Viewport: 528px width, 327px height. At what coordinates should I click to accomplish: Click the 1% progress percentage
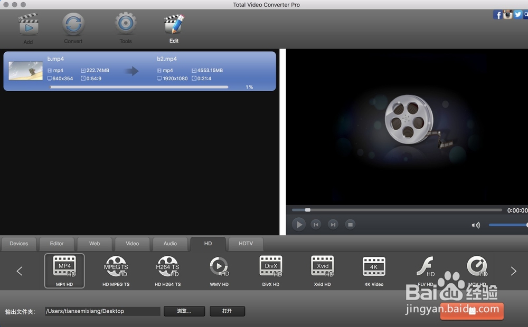[249, 87]
